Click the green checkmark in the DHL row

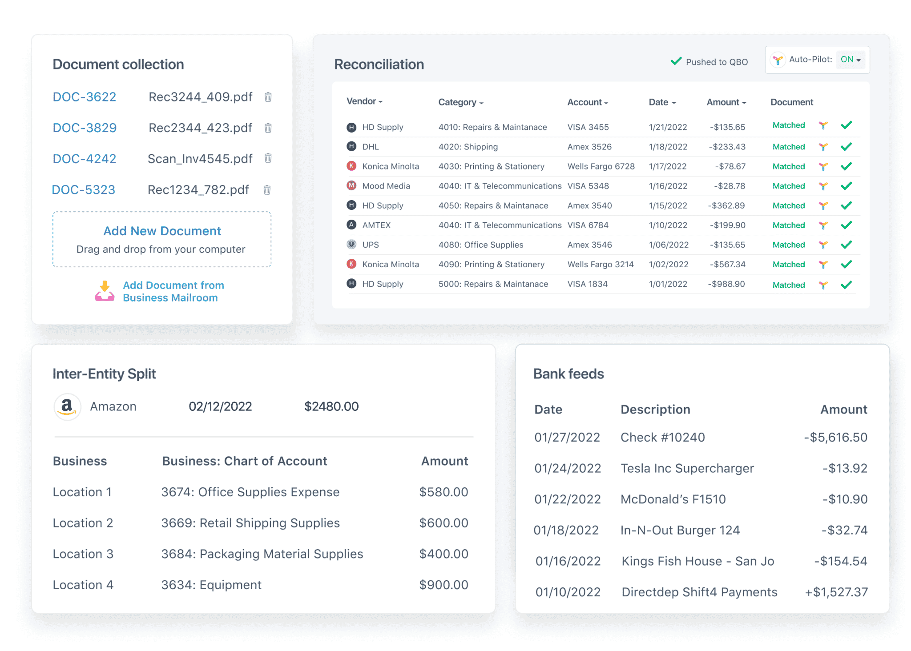coord(847,147)
